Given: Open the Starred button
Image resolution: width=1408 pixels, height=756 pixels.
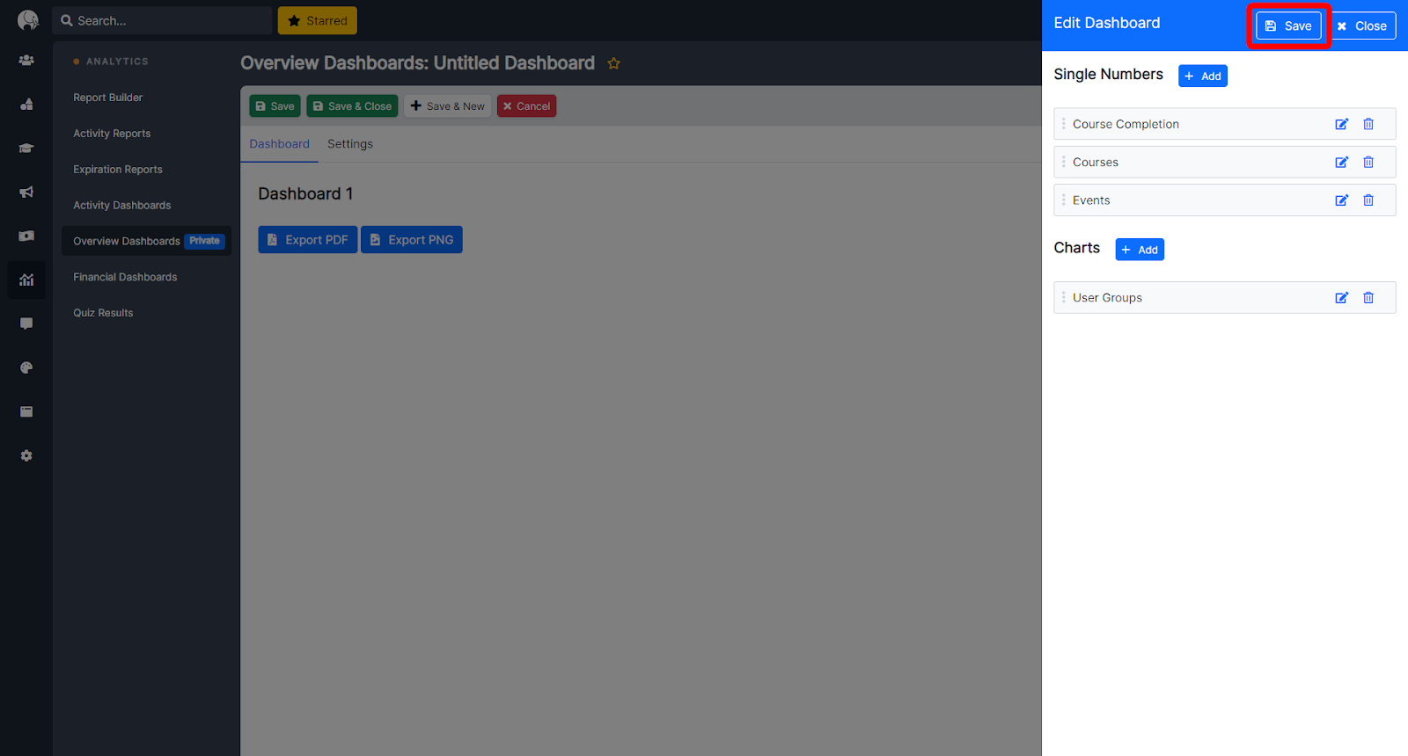Looking at the screenshot, I should tap(318, 20).
